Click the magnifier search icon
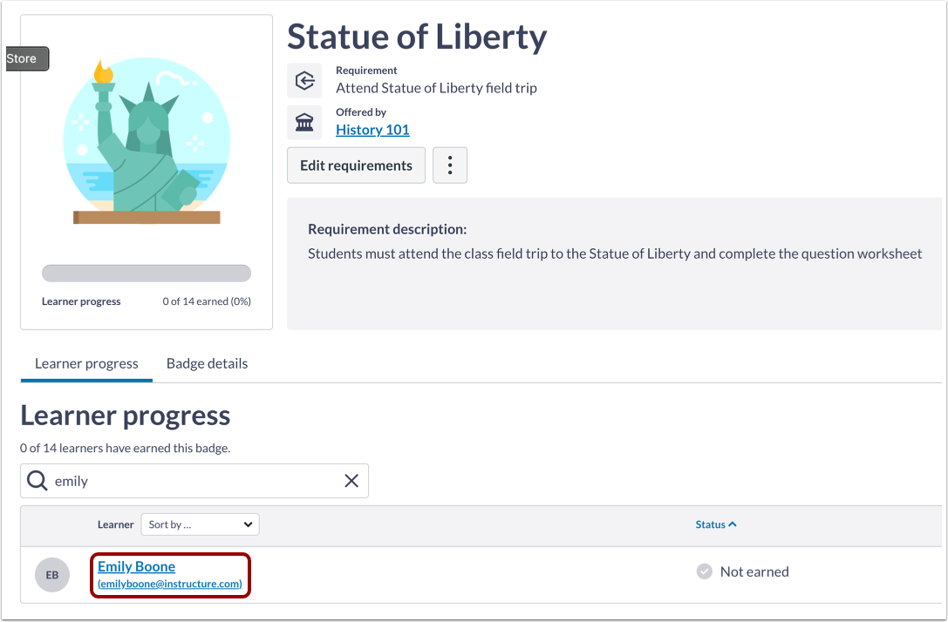This screenshot has height=622, width=948. (x=38, y=481)
